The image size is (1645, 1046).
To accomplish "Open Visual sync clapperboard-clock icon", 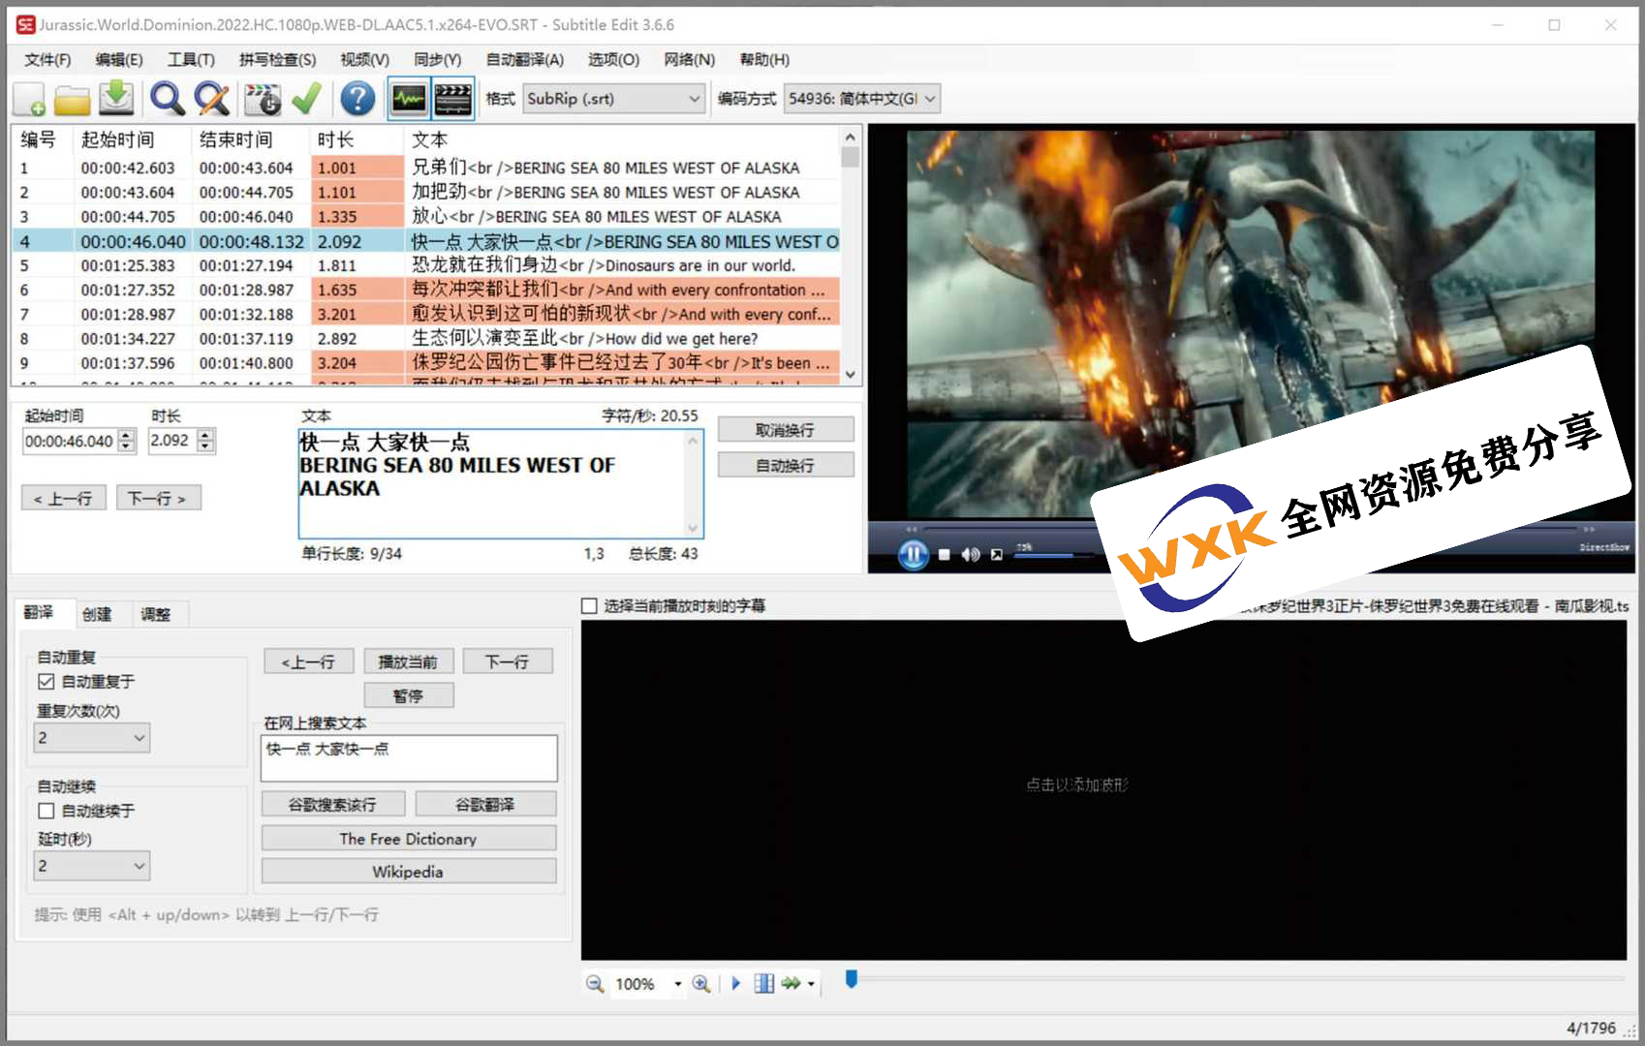I will (262, 99).
